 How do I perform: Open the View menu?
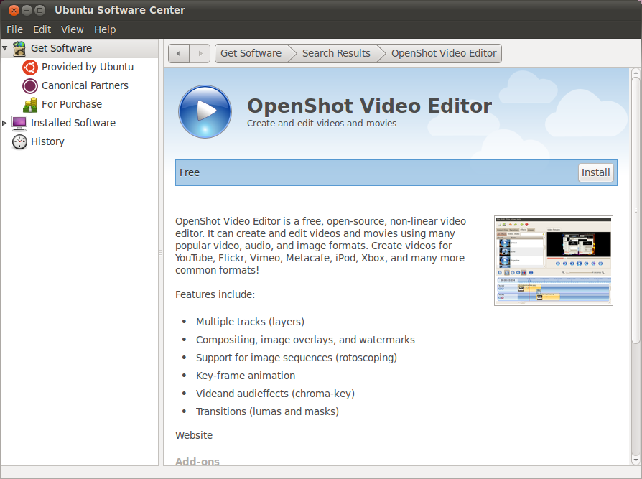click(73, 29)
